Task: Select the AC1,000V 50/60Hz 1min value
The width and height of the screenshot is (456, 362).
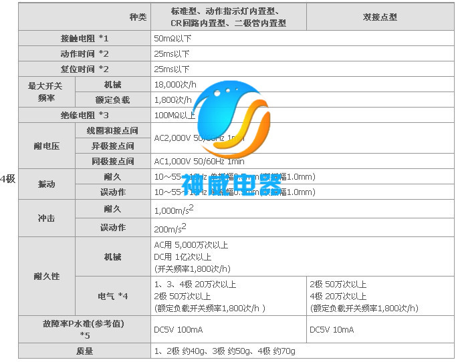Action: 199,161
